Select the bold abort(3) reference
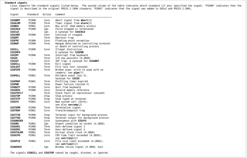This screenshot has width=247, height=158. pyautogui.click(x=86, y=20)
